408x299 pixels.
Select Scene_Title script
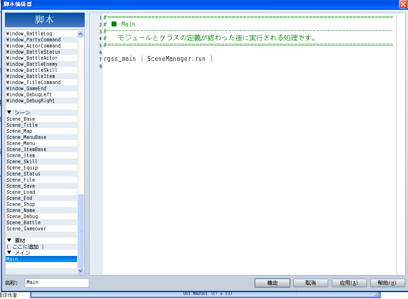(41, 125)
